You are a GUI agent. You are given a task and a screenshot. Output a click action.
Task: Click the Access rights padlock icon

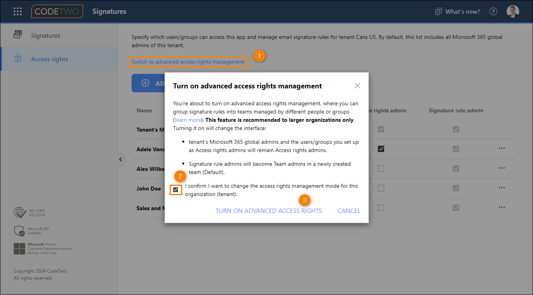[x=18, y=59]
